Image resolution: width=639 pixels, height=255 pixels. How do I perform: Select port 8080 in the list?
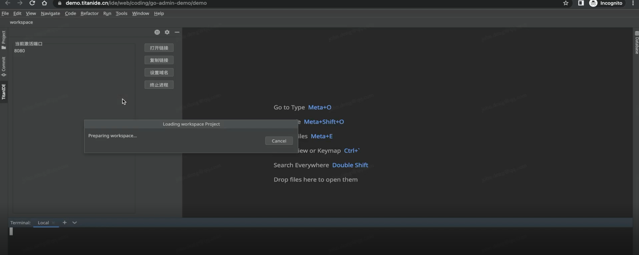point(20,51)
